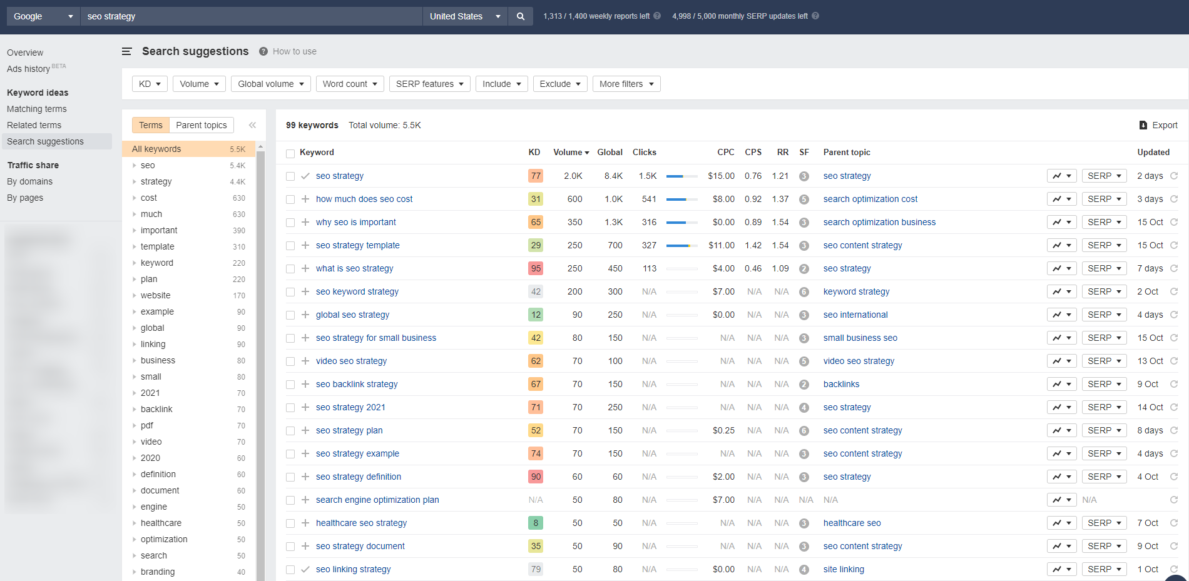Add what is seo strategy to list
1189x581 pixels.
(x=305, y=268)
